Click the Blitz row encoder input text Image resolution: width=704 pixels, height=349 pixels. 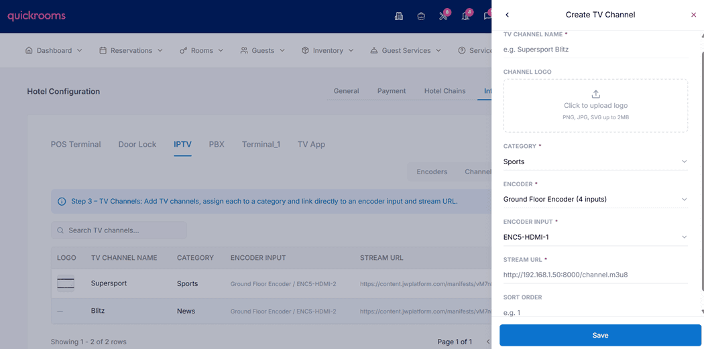[284, 311]
